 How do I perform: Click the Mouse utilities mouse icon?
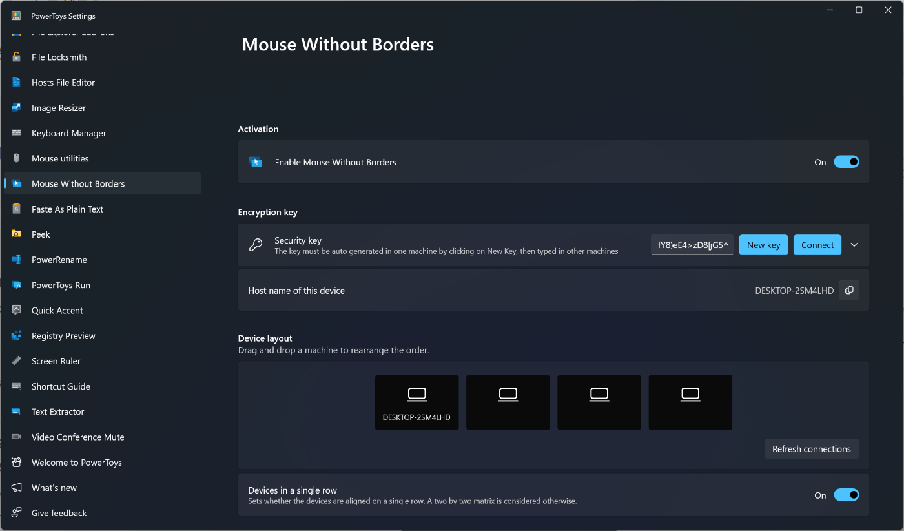pyautogui.click(x=17, y=158)
